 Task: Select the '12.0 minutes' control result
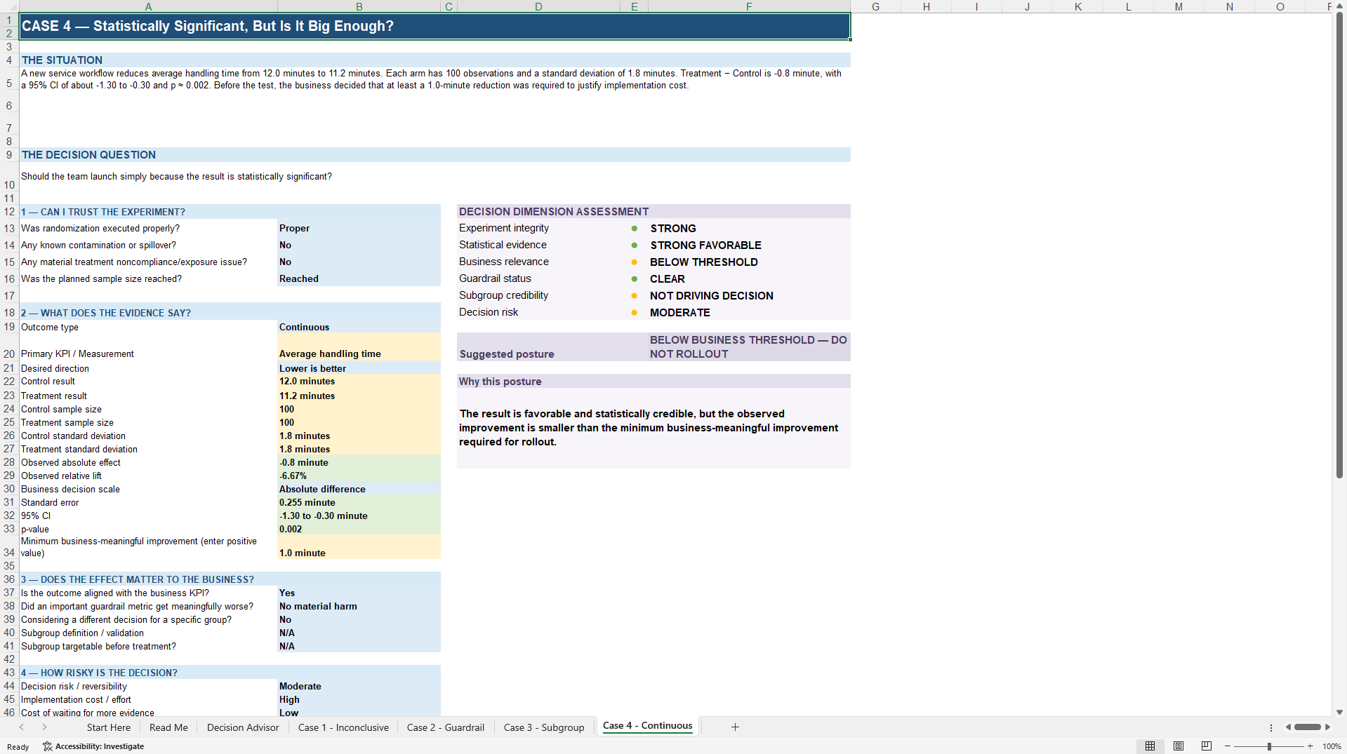click(359, 382)
